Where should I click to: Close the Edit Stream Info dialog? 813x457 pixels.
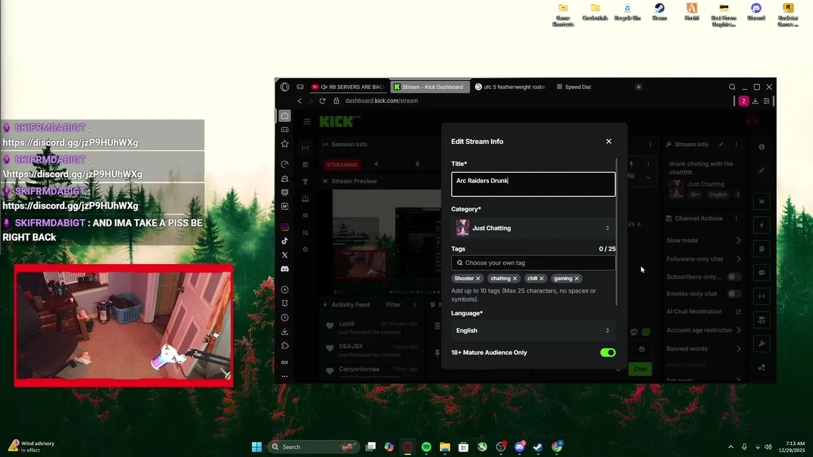tap(608, 142)
